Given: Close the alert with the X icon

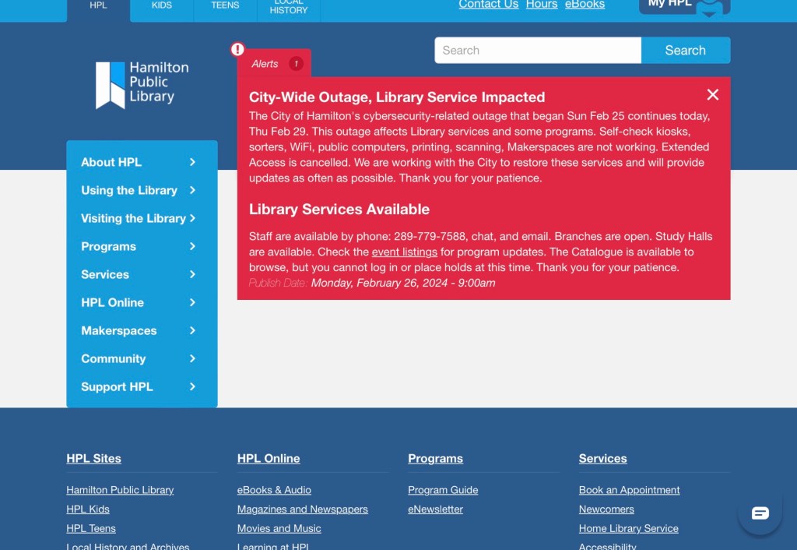Looking at the screenshot, I should [712, 95].
